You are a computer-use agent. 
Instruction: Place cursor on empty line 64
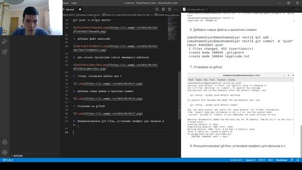pos(119,132)
